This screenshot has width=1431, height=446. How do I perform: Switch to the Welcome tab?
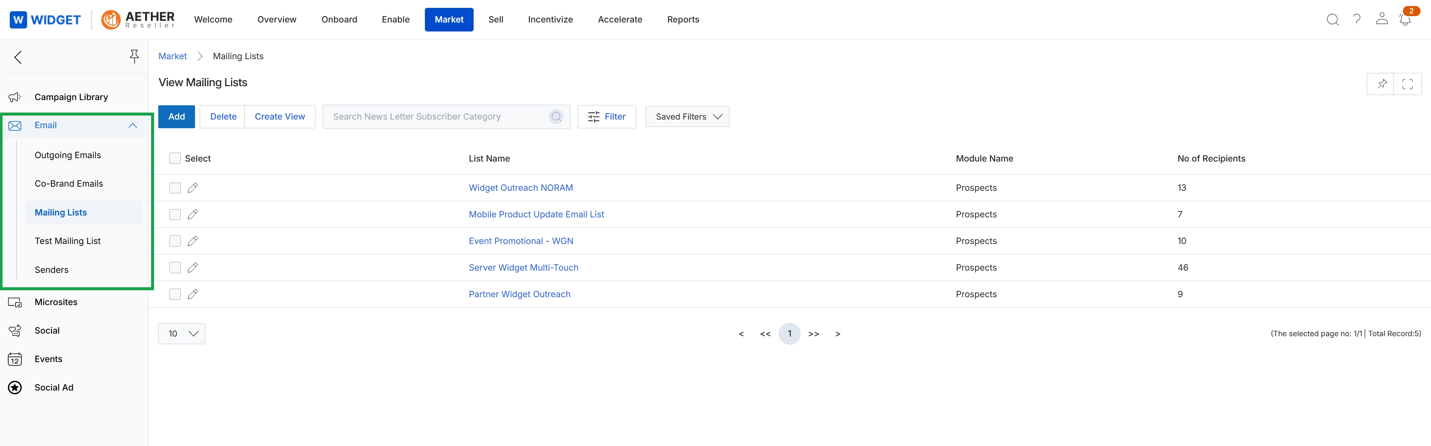tap(213, 20)
